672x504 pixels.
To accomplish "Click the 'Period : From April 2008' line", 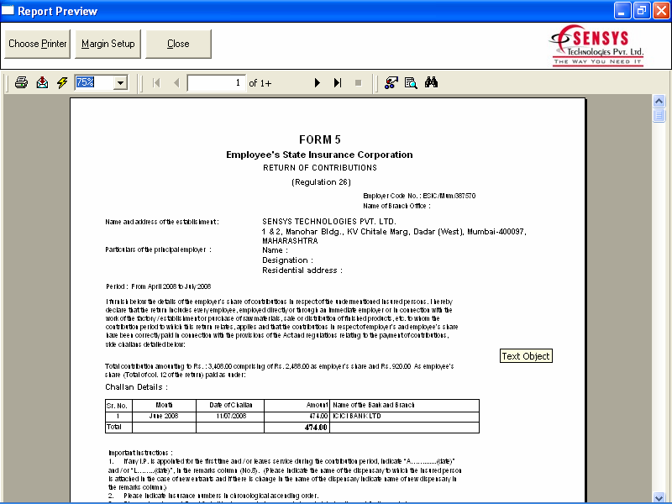I will [159, 286].
